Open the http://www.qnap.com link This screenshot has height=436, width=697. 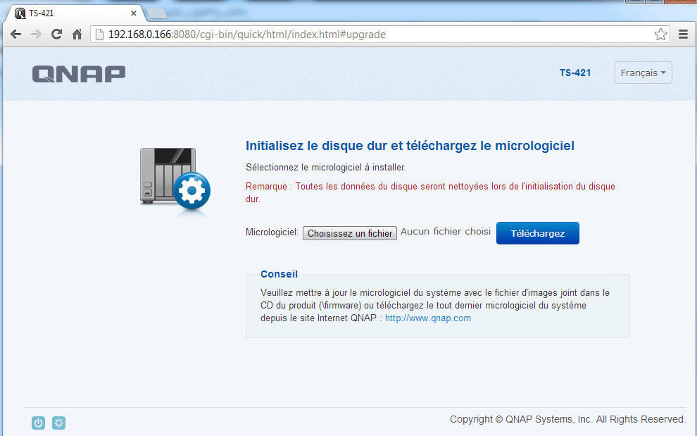(427, 318)
